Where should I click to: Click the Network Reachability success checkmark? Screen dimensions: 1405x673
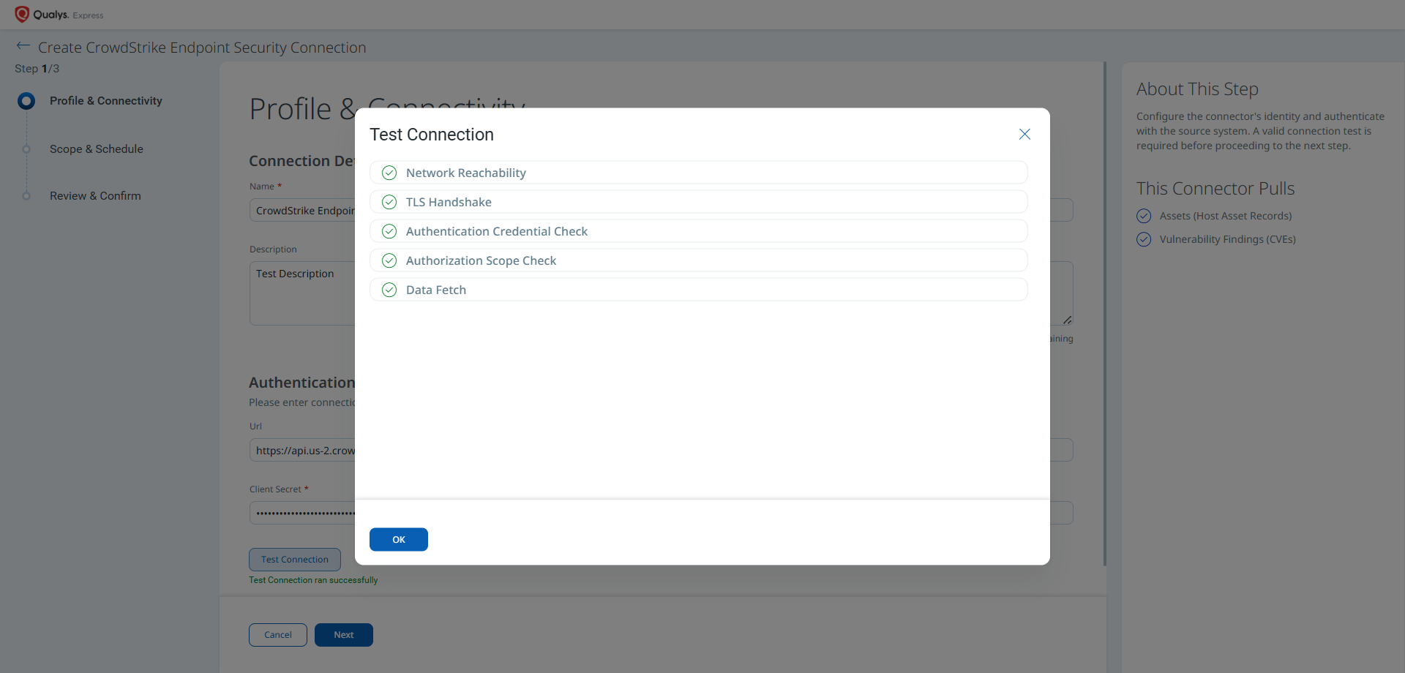click(389, 173)
